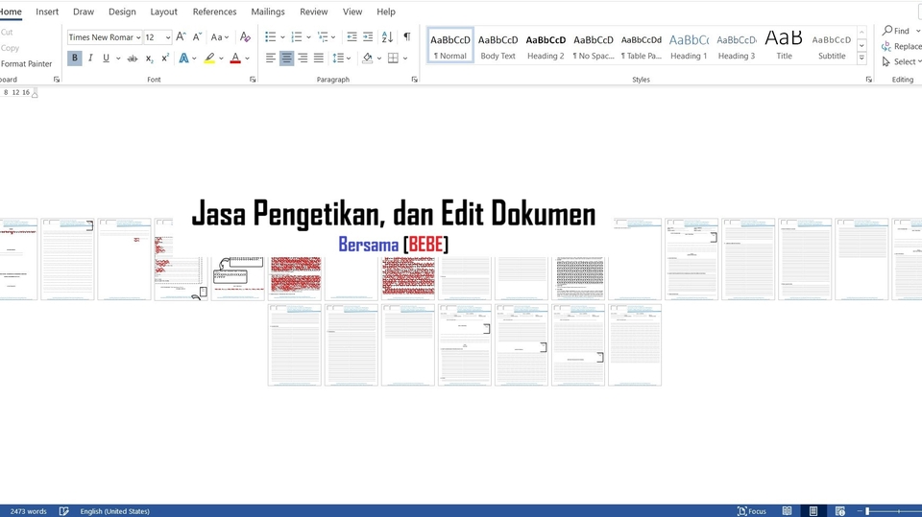Apply borders
The width and height of the screenshot is (922, 517).
pos(394,59)
